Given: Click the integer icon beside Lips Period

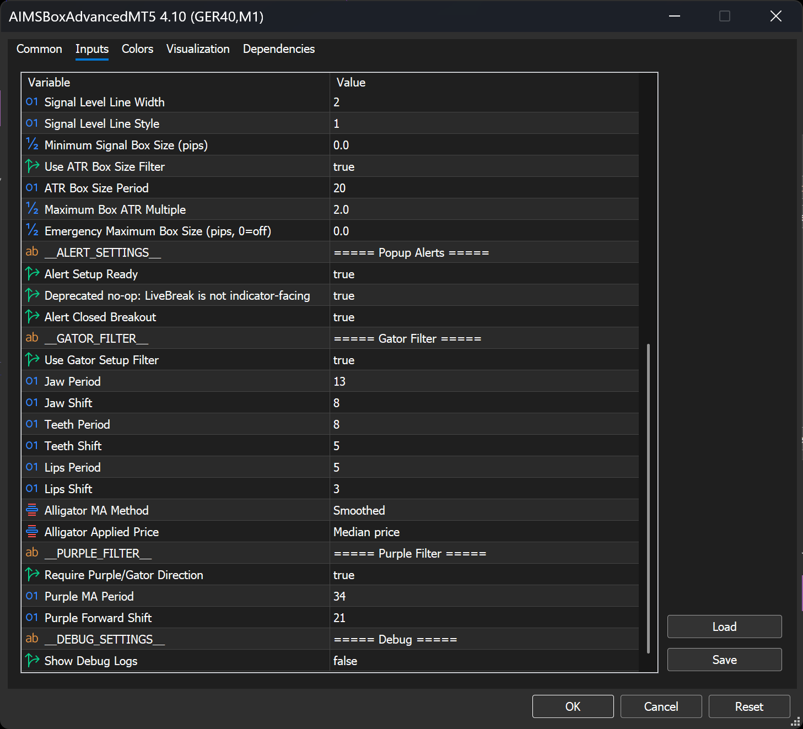Looking at the screenshot, I should [x=32, y=467].
